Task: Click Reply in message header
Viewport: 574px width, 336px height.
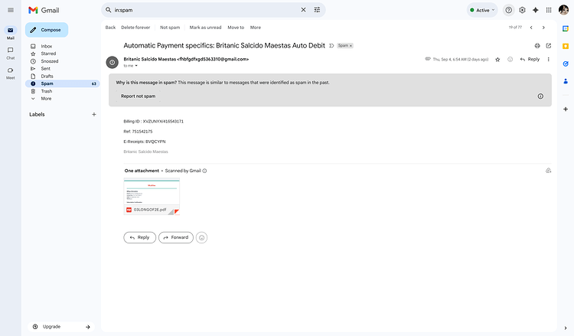Action: pos(530,59)
